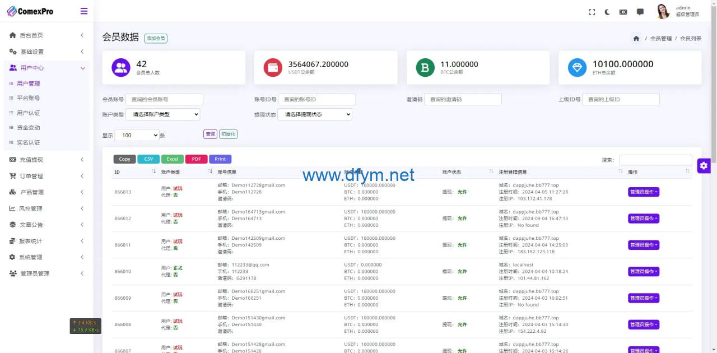Open 用户中心 menu section
Image resolution: width=717 pixels, height=353 pixels.
click(46, 68)
